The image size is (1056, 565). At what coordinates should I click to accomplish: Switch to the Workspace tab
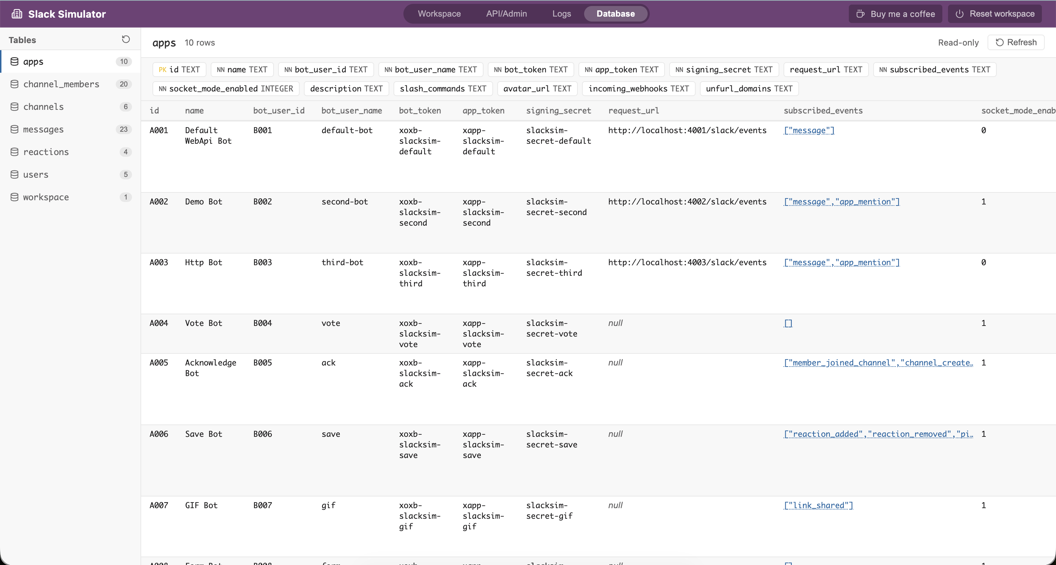[439, 13]
